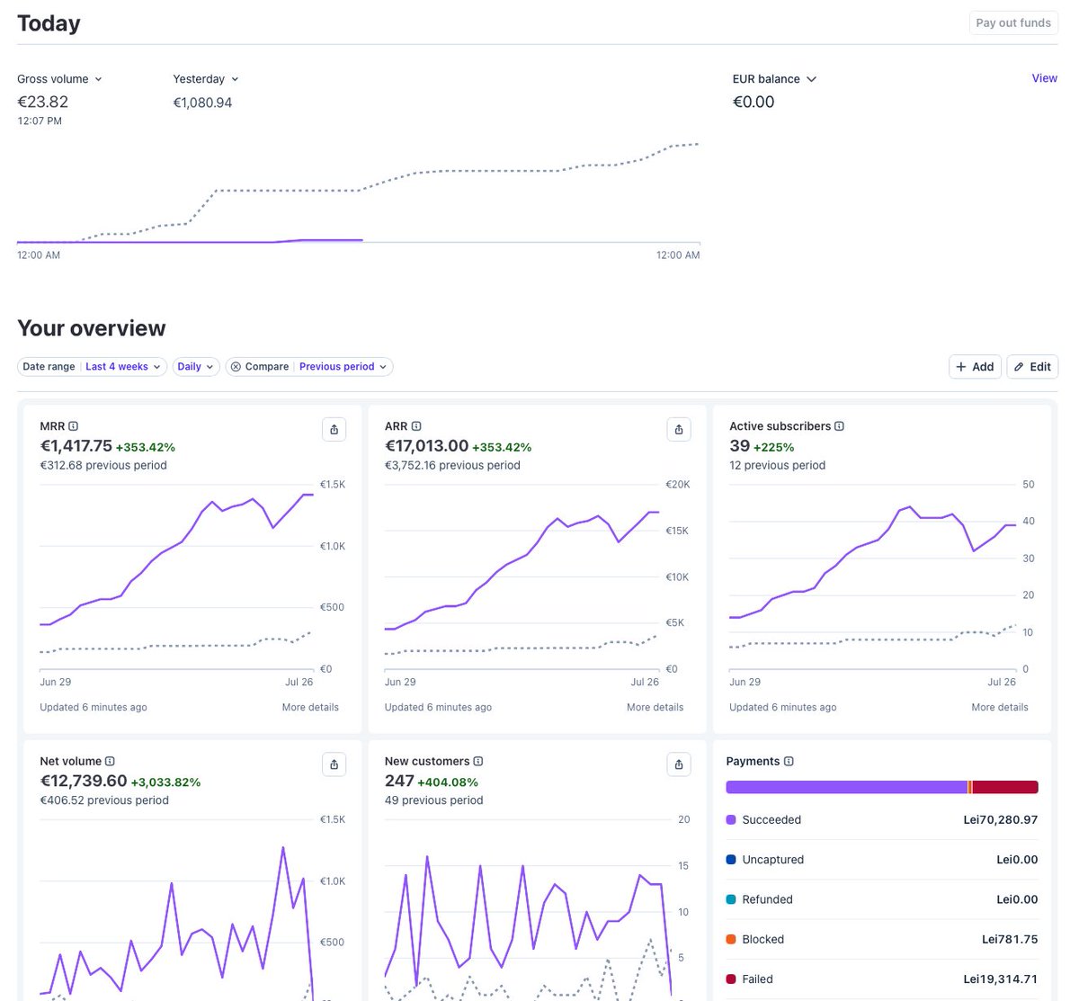Click the ARR value €17,013.00

[426, 446]
